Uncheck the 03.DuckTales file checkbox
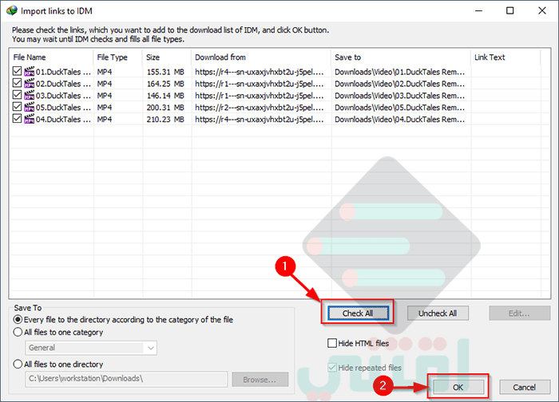 17,95
